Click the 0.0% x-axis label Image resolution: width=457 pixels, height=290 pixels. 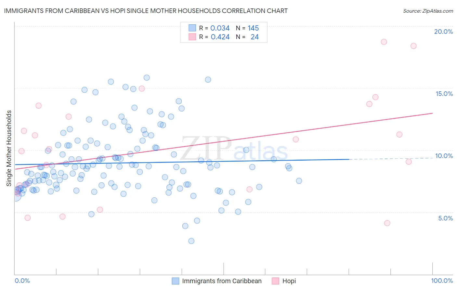click(22, 281)
